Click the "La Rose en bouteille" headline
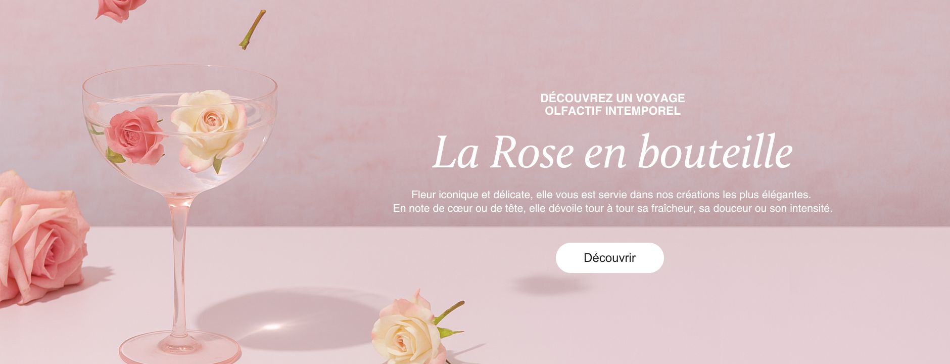 [612, 152]
